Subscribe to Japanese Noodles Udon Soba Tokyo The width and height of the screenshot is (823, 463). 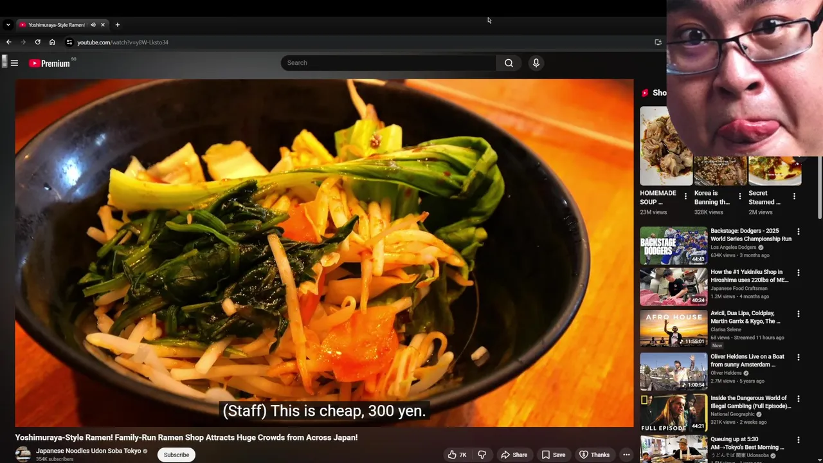click(x=176, y=455)
